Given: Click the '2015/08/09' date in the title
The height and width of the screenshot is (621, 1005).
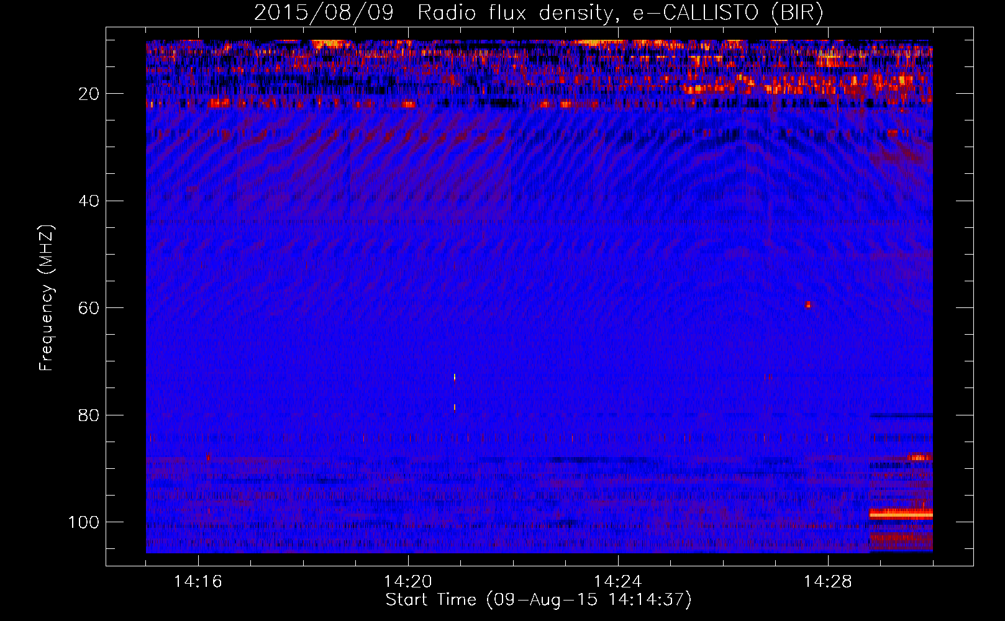Looking at the screenshot, I should (324, 13).
